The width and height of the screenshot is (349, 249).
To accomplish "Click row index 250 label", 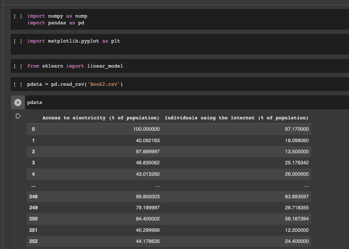I will pos(33,219).
